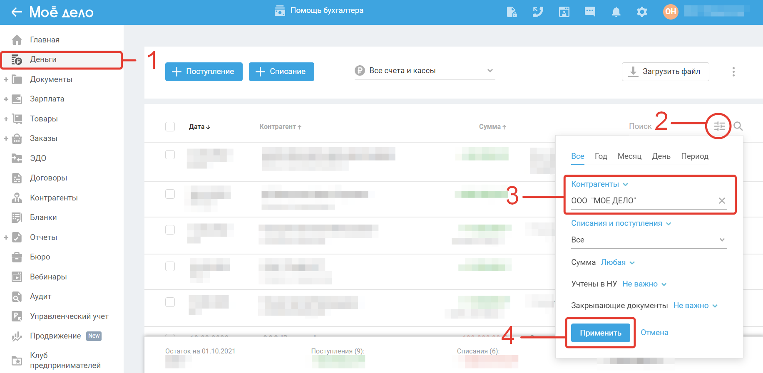Expand the Отчеты sidebar section
763x373 pixels.
[6, 237]
